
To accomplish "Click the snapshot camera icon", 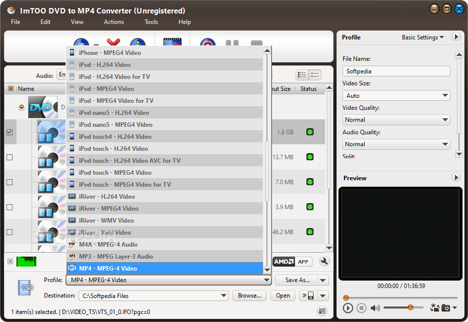I will [445, 308].
